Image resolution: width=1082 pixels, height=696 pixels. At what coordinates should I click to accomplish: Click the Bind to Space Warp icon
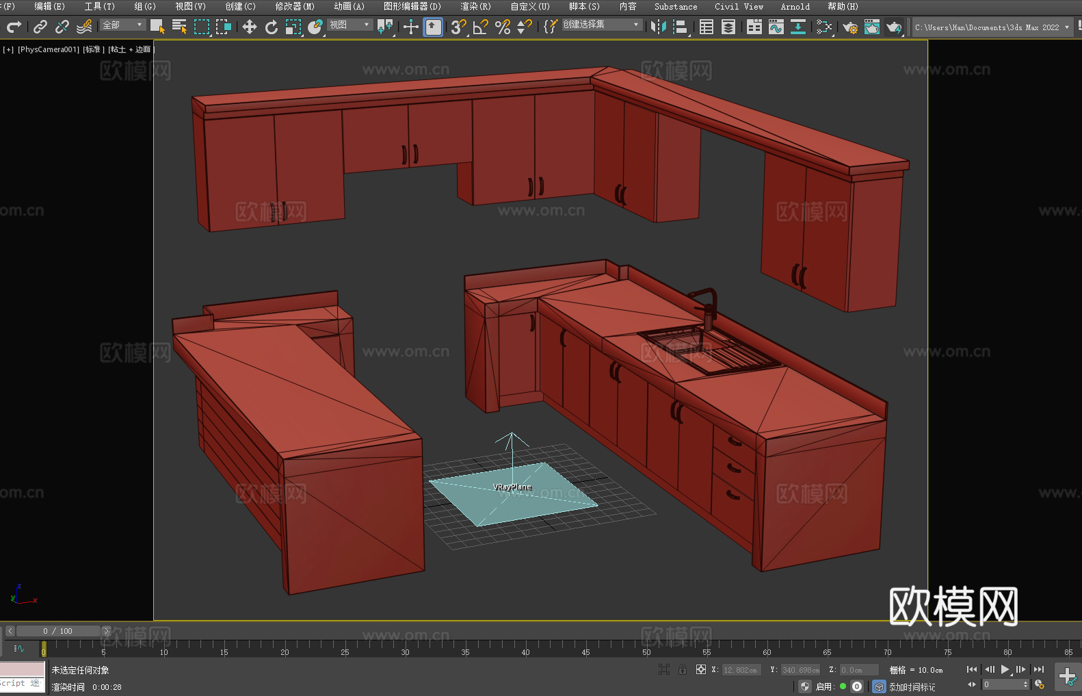coord(84,27)
